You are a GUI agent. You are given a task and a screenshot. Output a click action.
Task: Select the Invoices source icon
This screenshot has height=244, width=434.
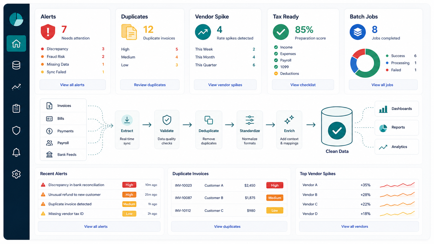coord(49,106)
